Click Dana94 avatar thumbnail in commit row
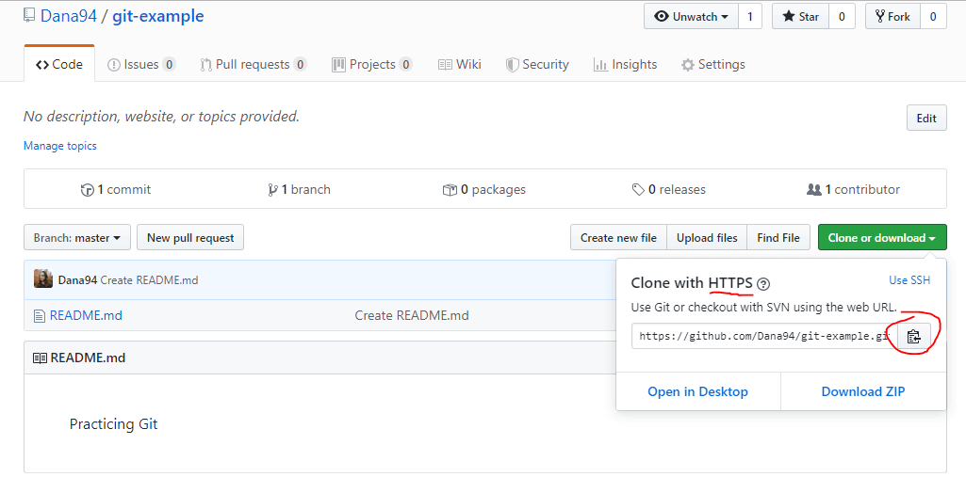Screen dimensions: 966x477 click(x=43, y=279)
